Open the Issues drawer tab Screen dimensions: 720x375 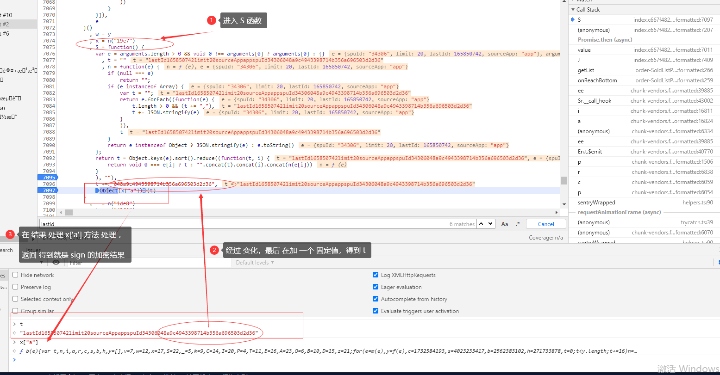33,250
